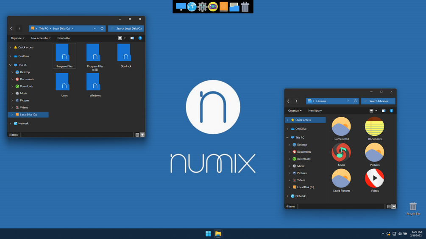The height and width of the screenshot is (239, 426).
Task: Switch to large icons view in Libraries status bar
Action: pos(394,206)
